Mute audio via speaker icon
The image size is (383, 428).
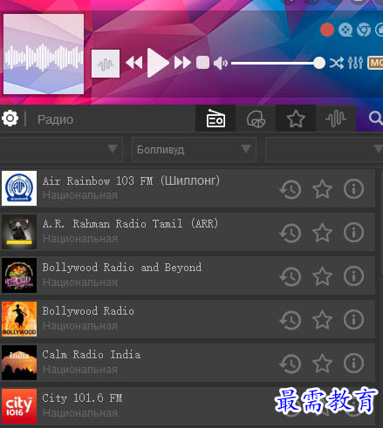coord(221,63)
